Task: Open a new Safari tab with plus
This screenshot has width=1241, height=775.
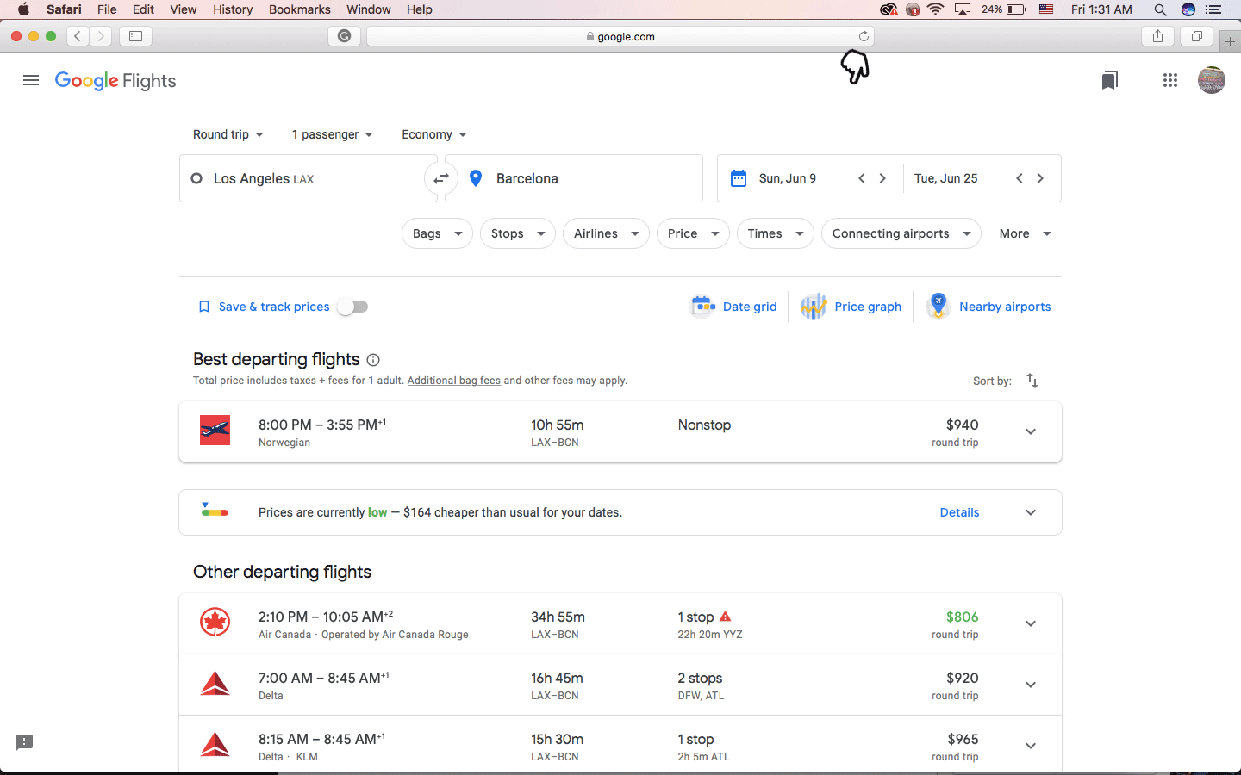Action: (1230, 41)
